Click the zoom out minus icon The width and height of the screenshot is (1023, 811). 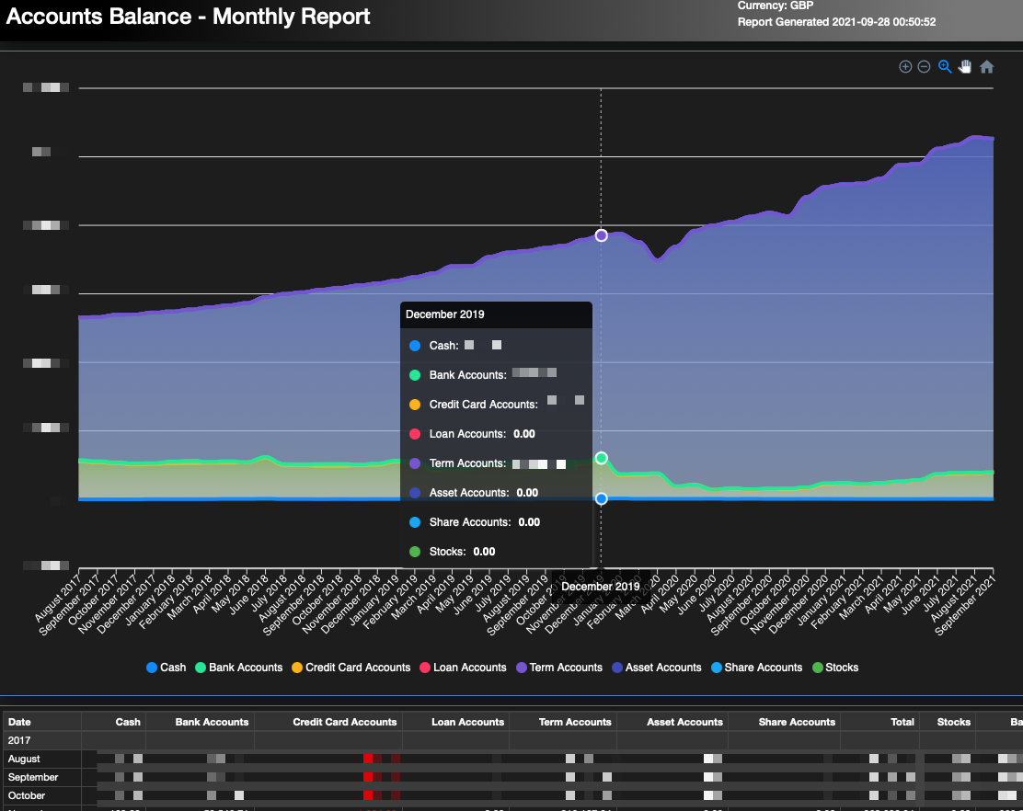pos(924,66)
